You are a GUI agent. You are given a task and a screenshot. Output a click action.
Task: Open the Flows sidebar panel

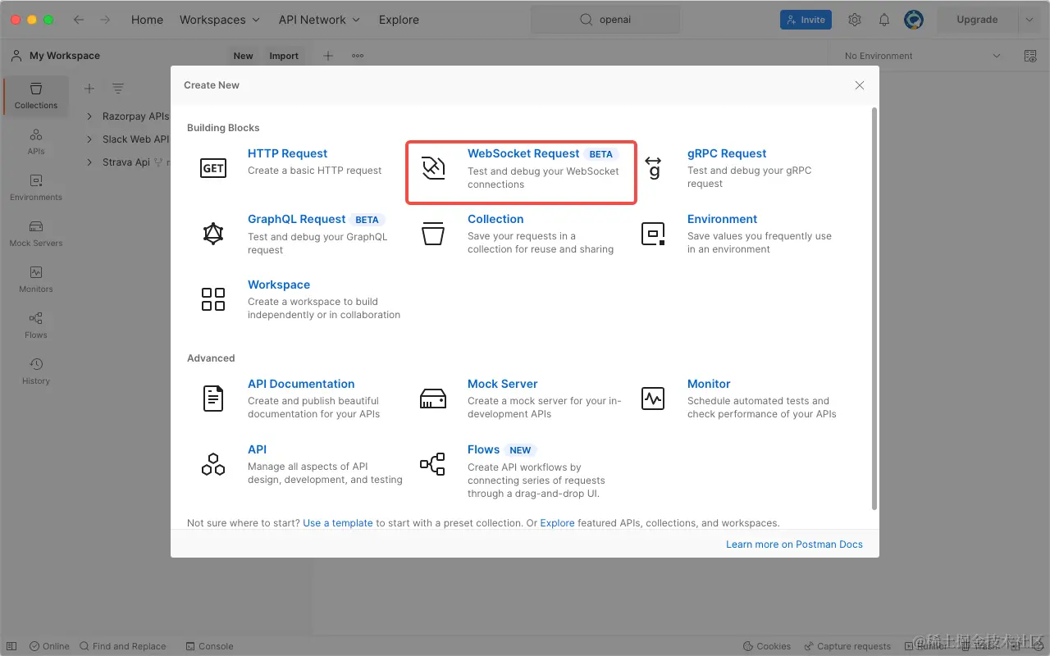[x=36, y=324]
